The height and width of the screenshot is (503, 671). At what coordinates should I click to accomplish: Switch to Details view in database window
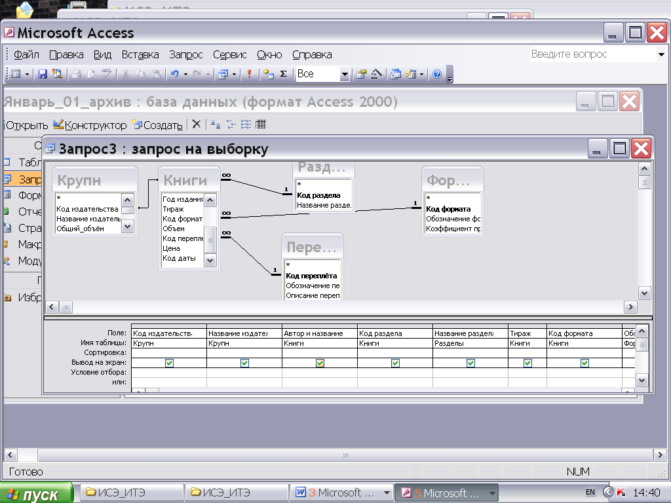(x=261, y=124)
